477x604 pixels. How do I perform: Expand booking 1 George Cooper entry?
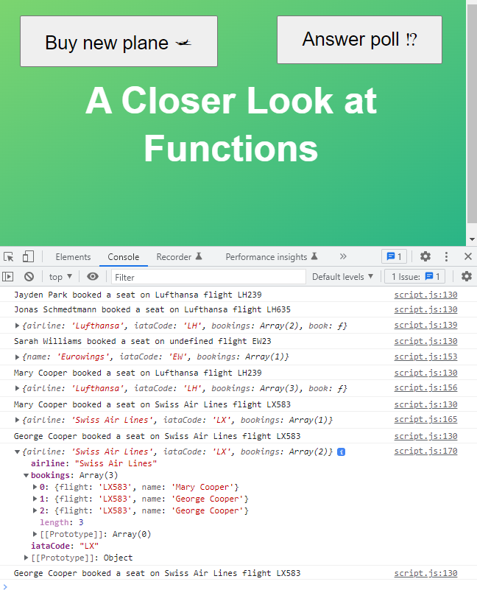coord(35,499)
